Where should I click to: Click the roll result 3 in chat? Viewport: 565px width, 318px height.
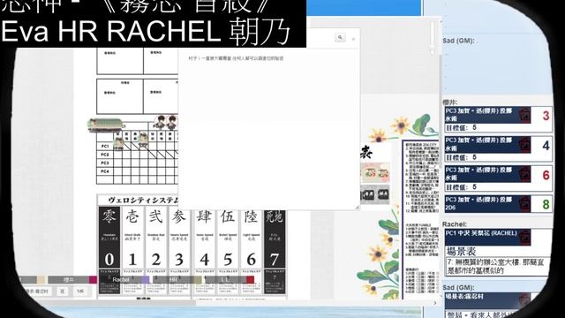tap(546, 116)
